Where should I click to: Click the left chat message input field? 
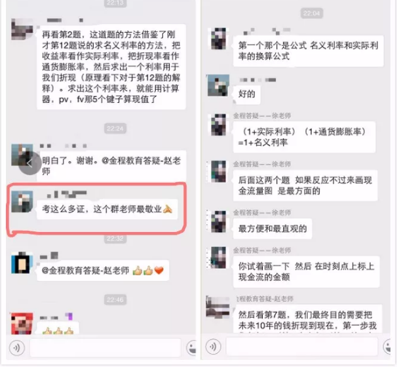(x=105, y=347)
